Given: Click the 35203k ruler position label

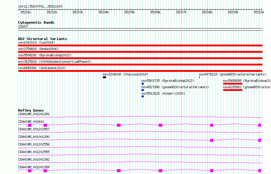Looking at the screenshot, I should pos(78,12).
